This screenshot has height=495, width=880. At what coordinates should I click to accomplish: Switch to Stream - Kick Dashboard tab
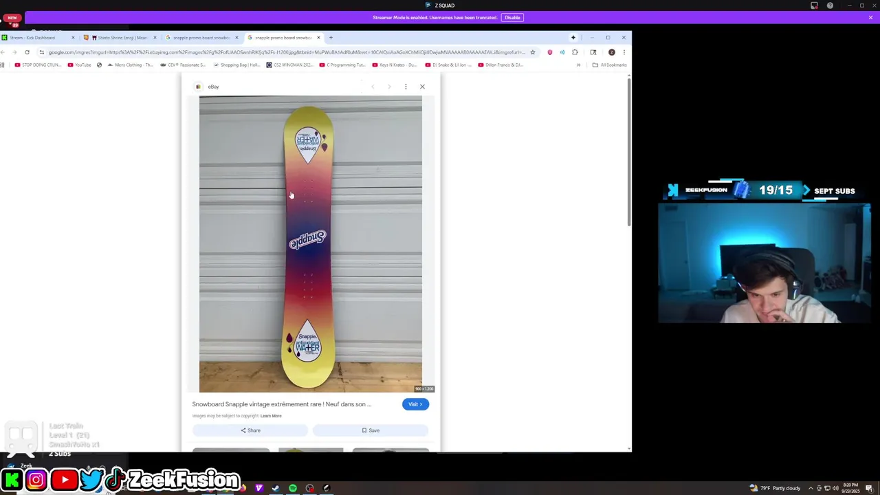[x=38, y=38]
